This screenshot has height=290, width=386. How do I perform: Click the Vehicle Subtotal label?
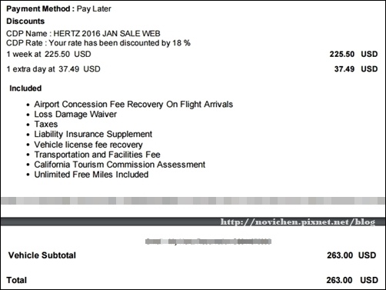[42, 255]
